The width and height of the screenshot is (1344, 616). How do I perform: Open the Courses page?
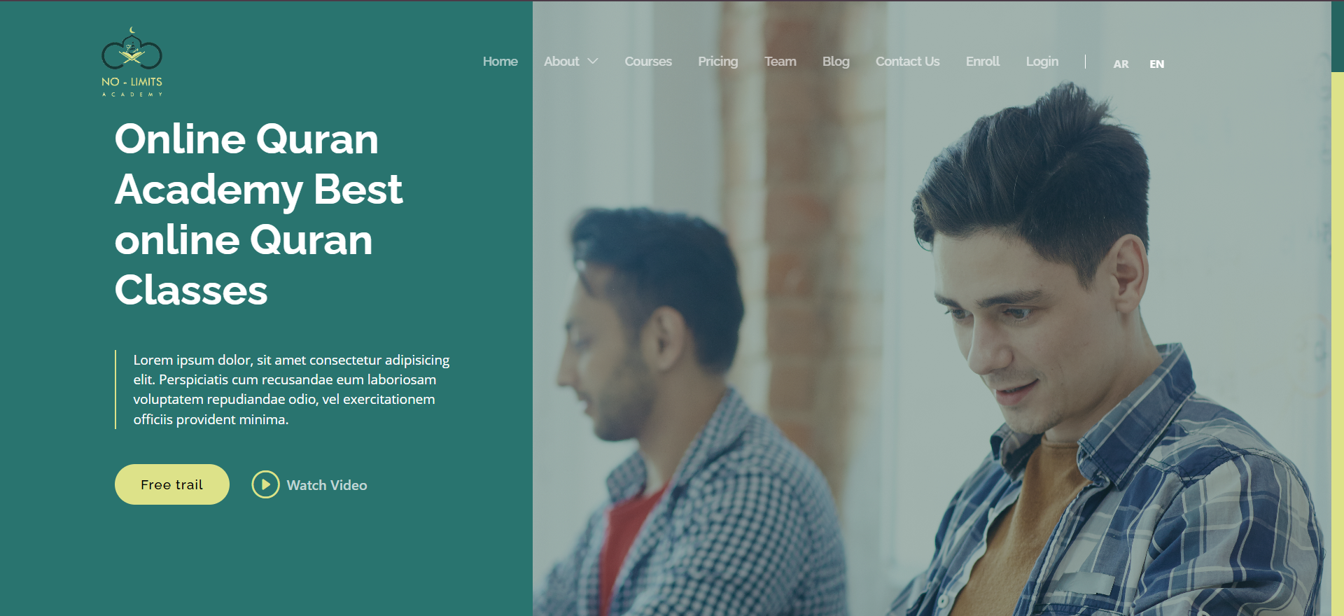coord(648,62)
